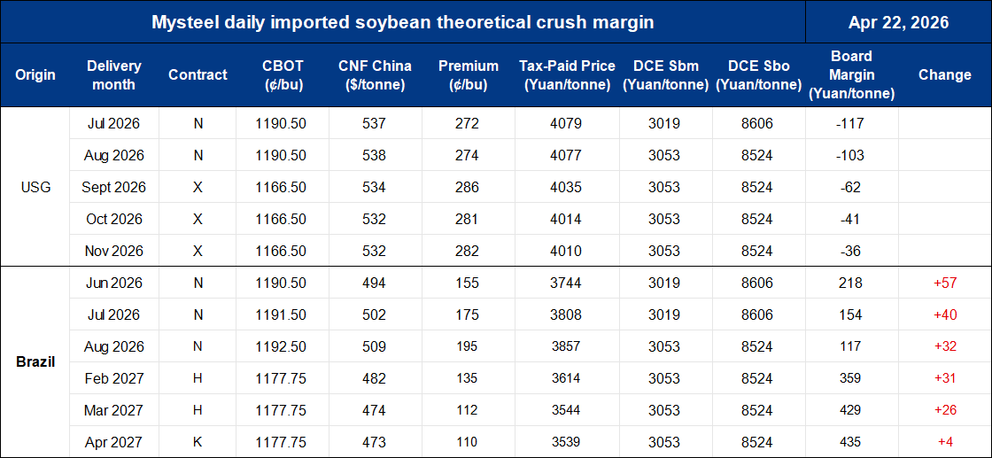Select the +57 change value
Image resolution: width=992 pixels, height=458 pixels.
pyautogui.click(x=944, y=283)
